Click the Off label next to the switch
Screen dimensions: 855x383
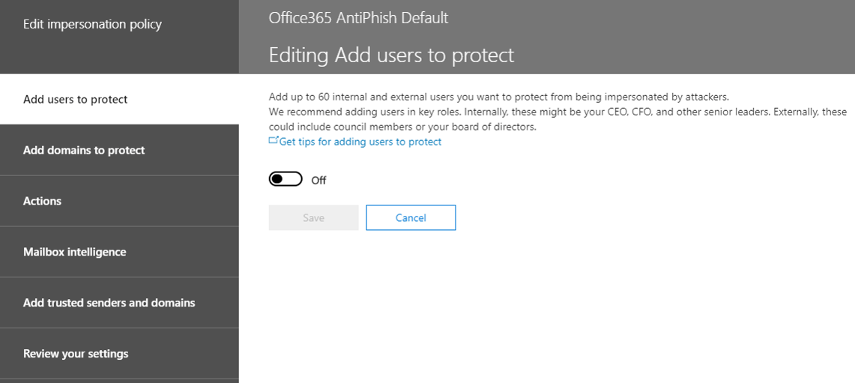(x=318, y=180)
